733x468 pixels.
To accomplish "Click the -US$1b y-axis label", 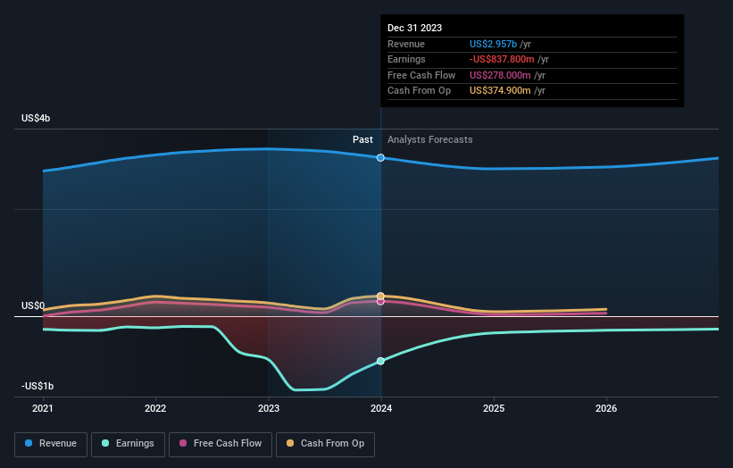I will click(x=37, y=386).
